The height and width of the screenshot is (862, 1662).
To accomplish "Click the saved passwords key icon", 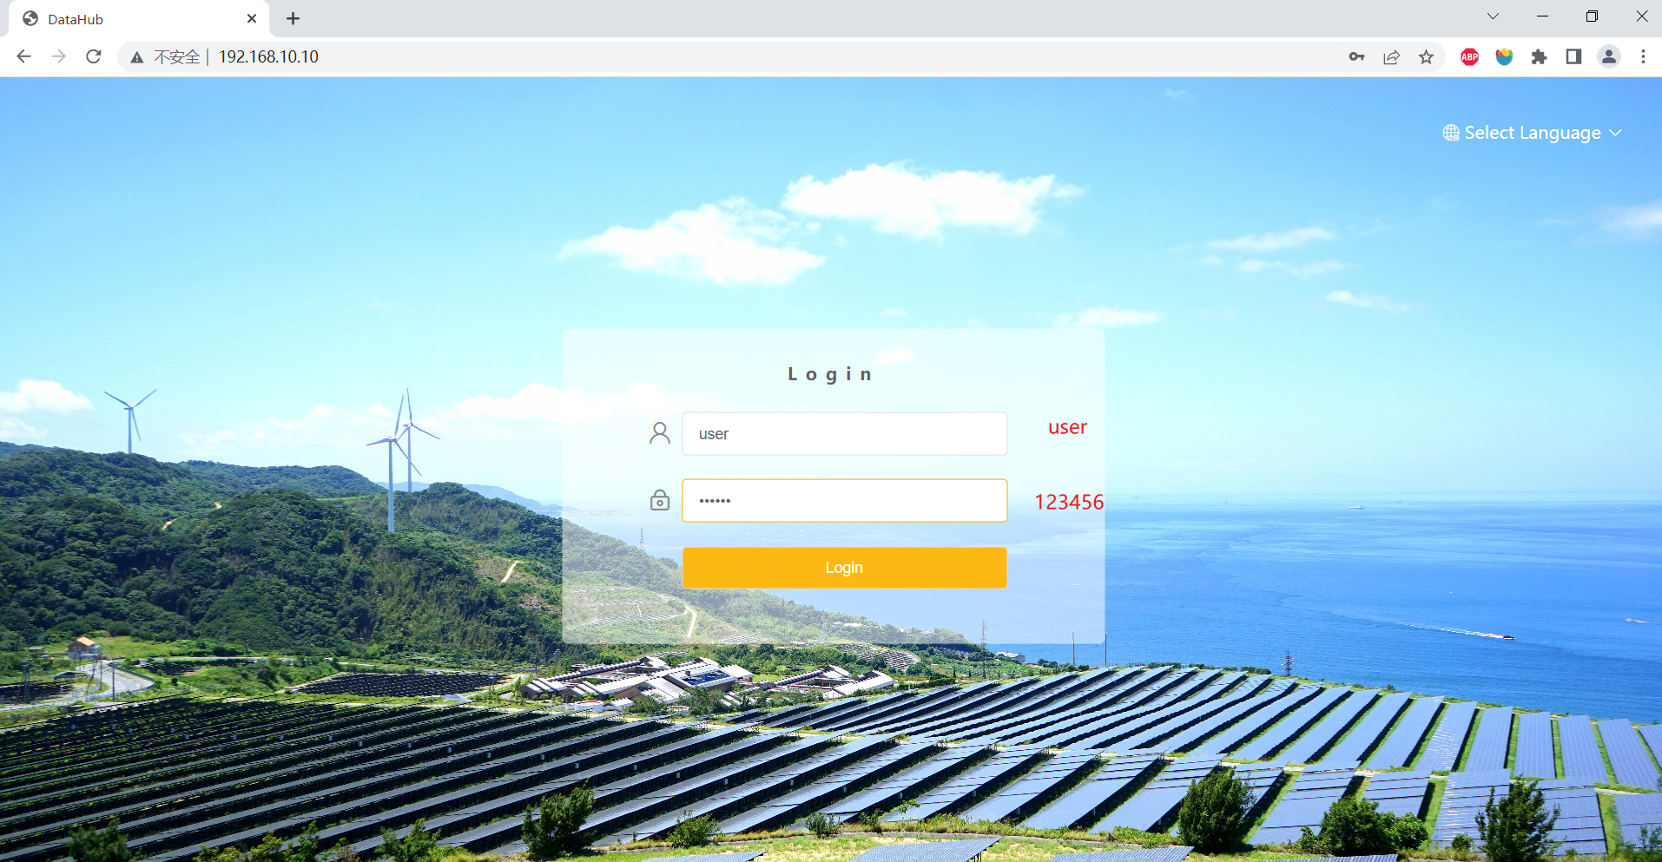I will pos(1356,57).
